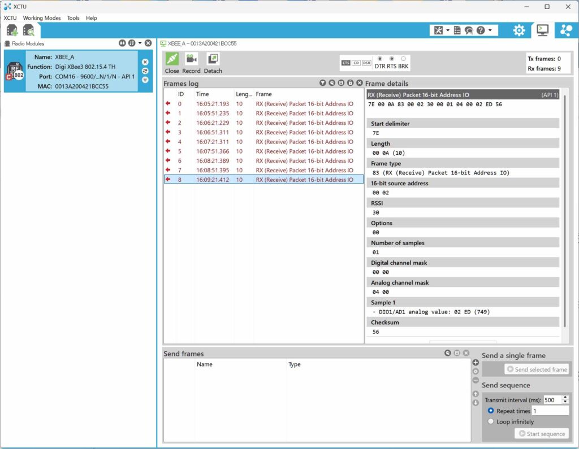Select the XBEE_A console tab

point(198,43)
